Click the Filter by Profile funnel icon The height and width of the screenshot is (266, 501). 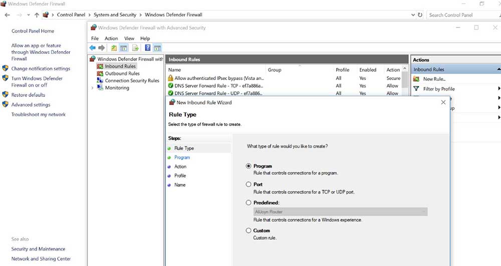416,88
